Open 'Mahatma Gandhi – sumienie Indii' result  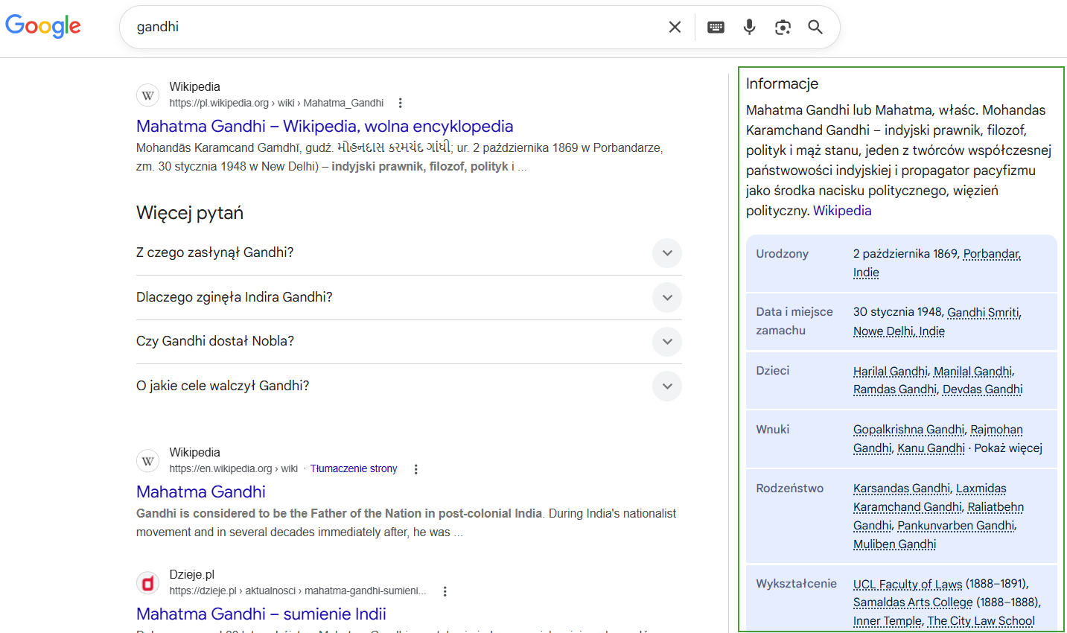[261, 614]
